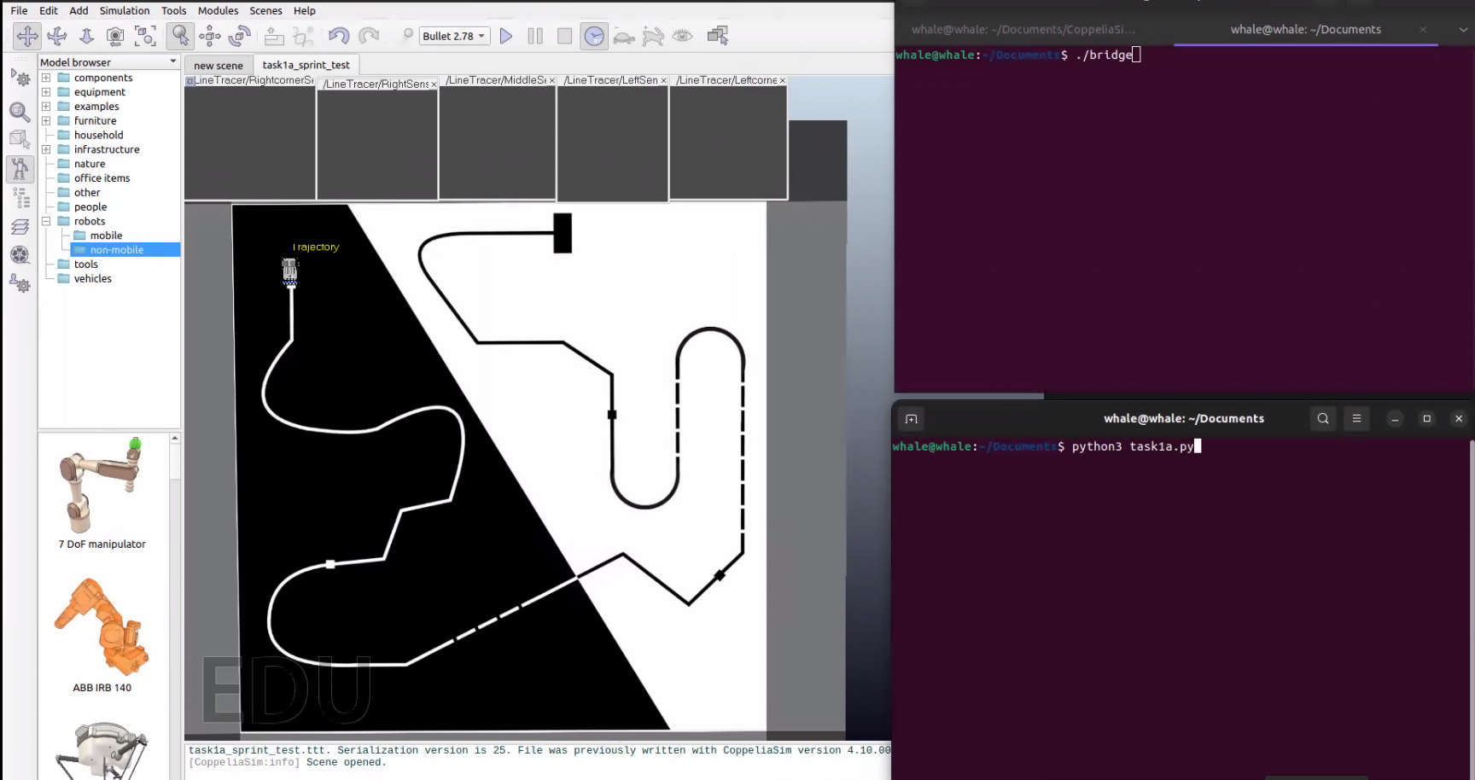Redo the last undone action
Screen dimensions: 1475x780
(x=369, y=36)
